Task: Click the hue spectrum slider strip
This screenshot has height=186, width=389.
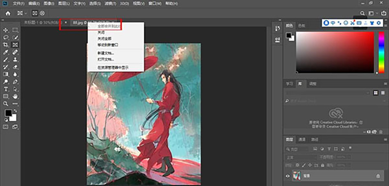Action: pos(381,52)
